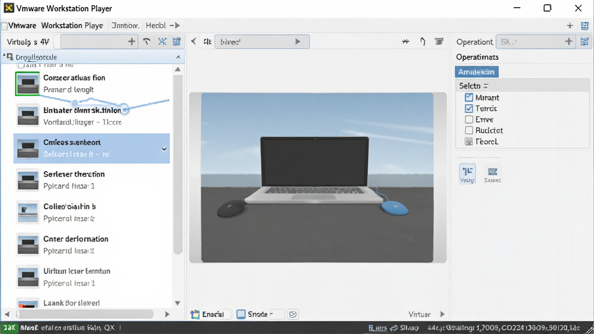
Task: Click the vertical scrollbar thumb in the list
Action: (178, 165)
